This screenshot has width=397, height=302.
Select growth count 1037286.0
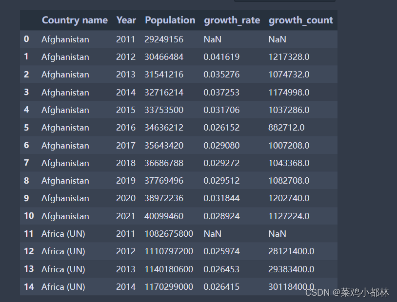(289, 110)
